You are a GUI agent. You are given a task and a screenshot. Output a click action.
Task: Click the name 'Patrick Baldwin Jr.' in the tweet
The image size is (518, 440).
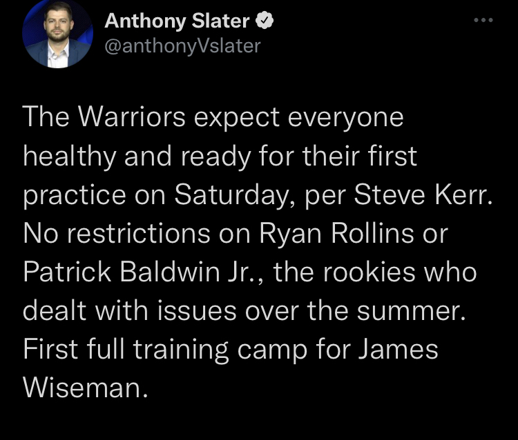(x=139, y=272)
